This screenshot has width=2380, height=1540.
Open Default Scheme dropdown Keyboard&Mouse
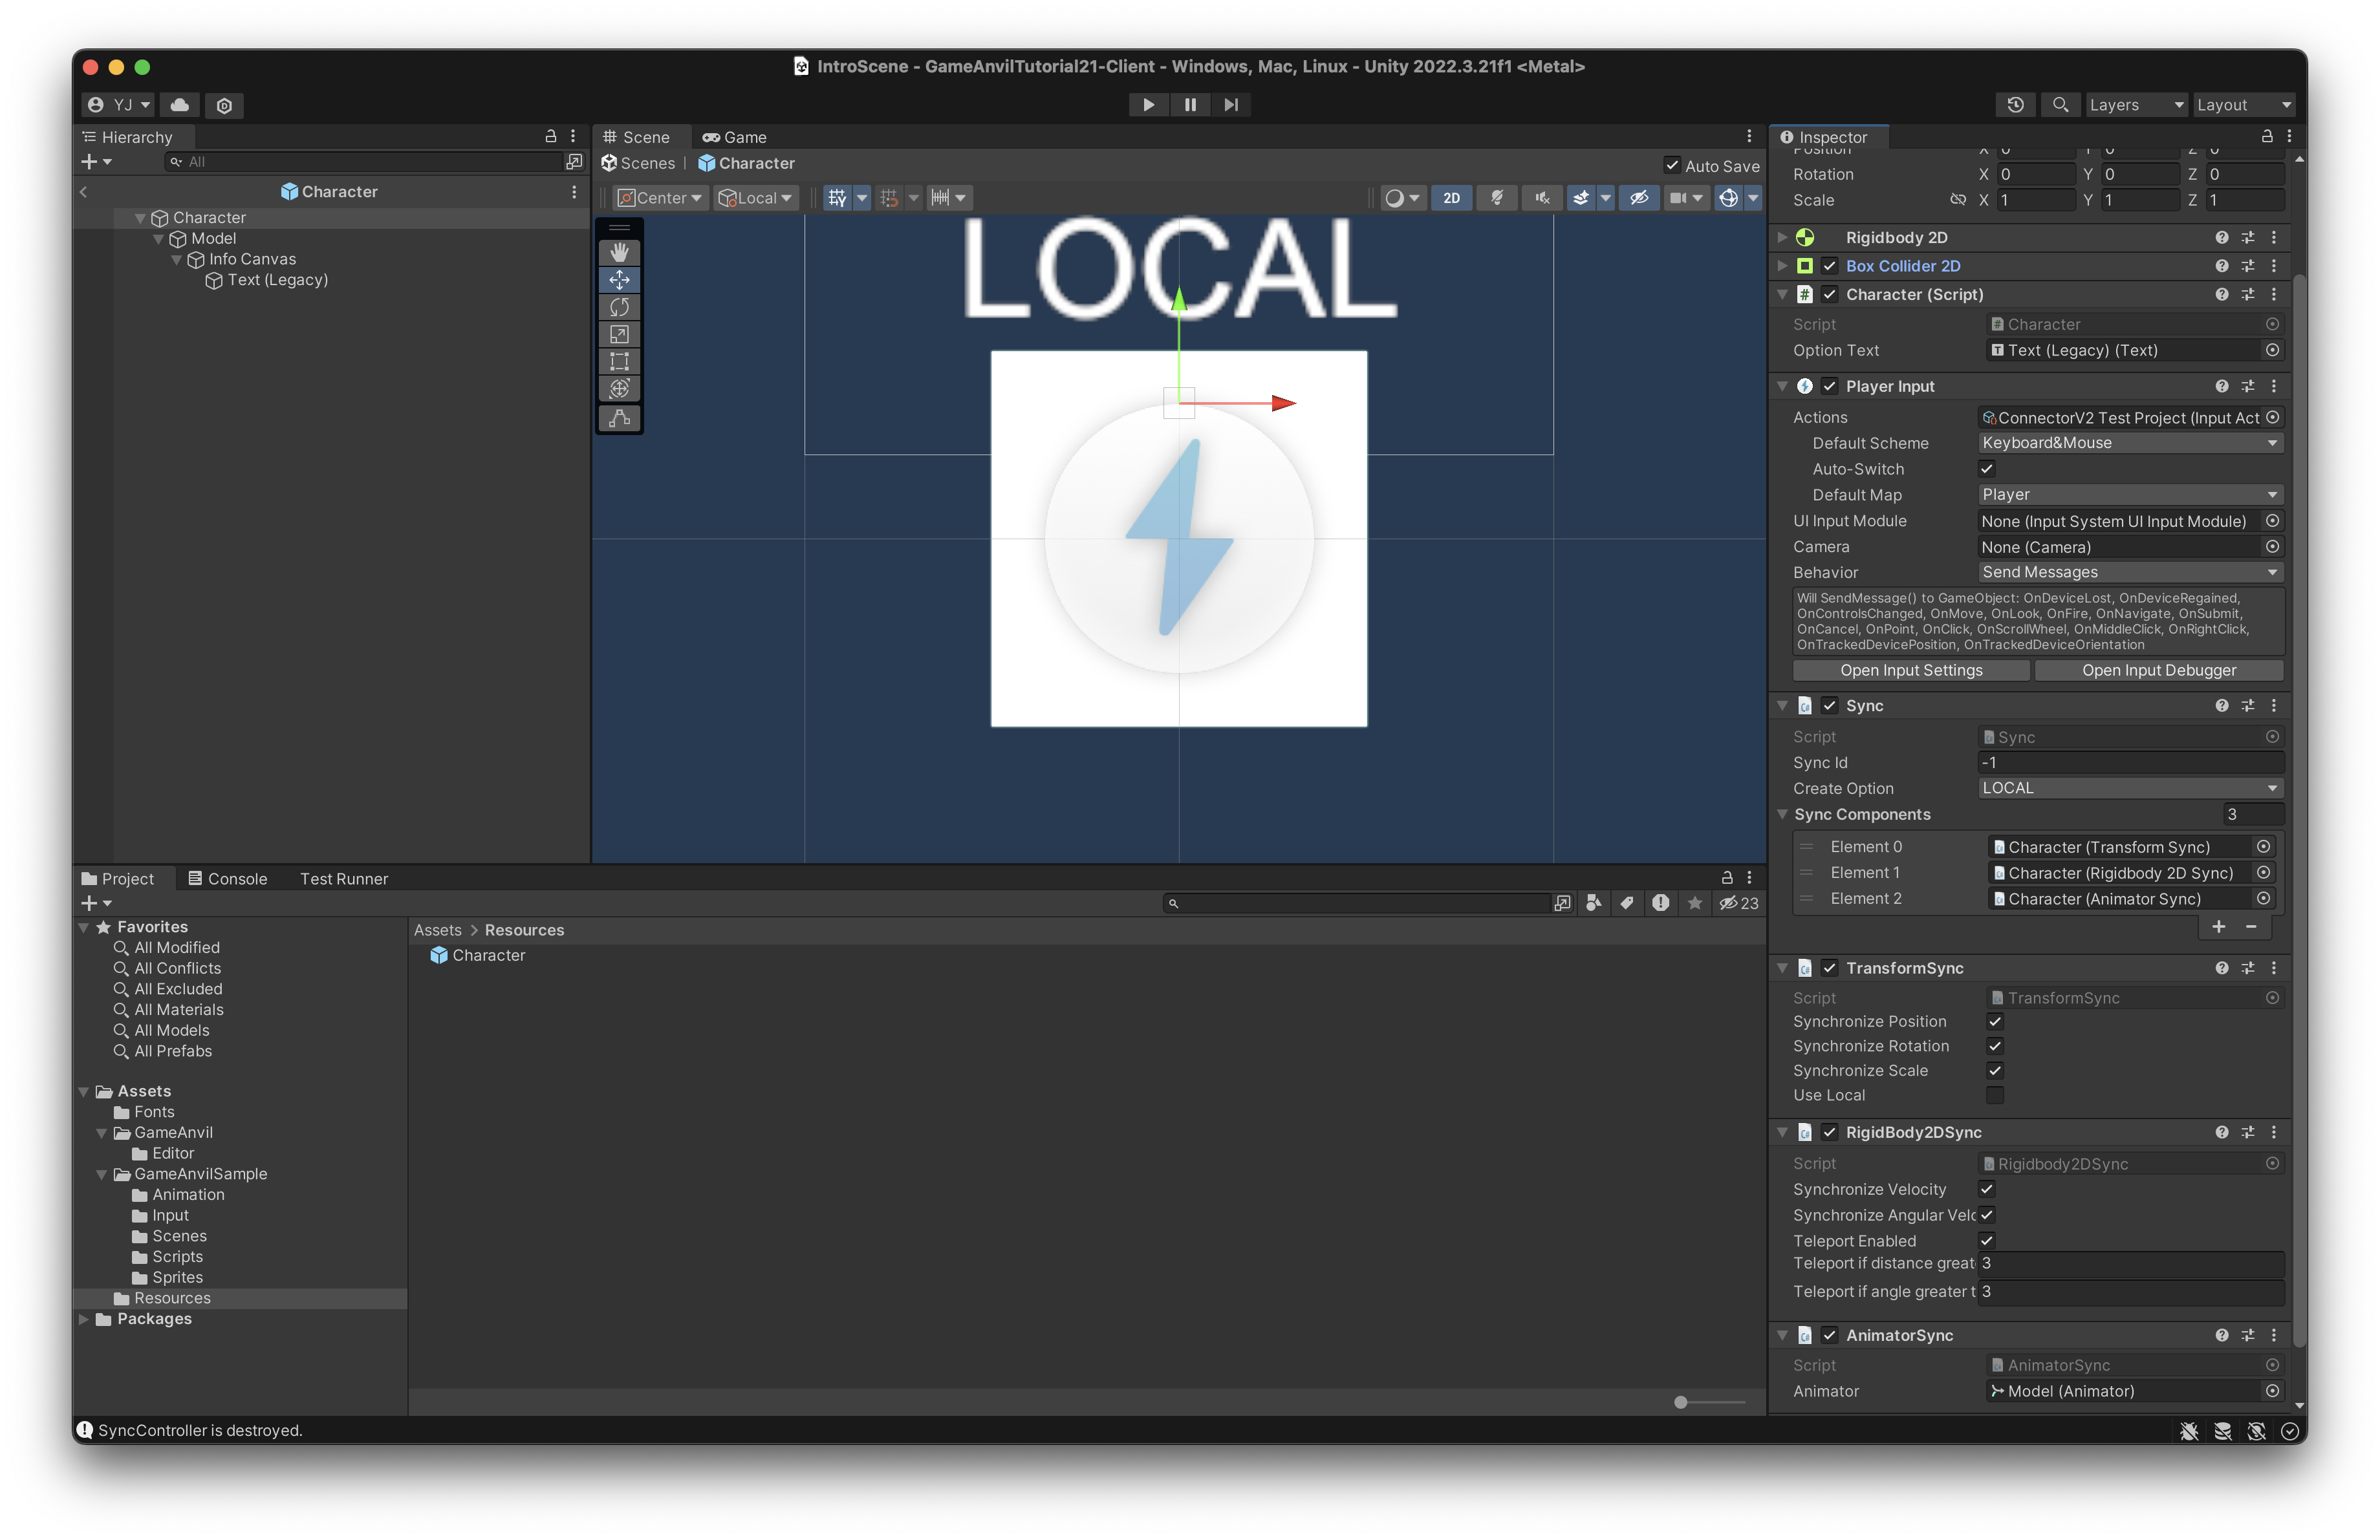tap(2130, 443)
